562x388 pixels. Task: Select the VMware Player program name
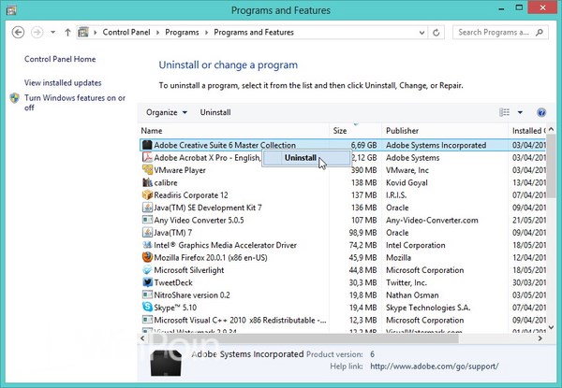pyautogui.click(x=180, y=170)
